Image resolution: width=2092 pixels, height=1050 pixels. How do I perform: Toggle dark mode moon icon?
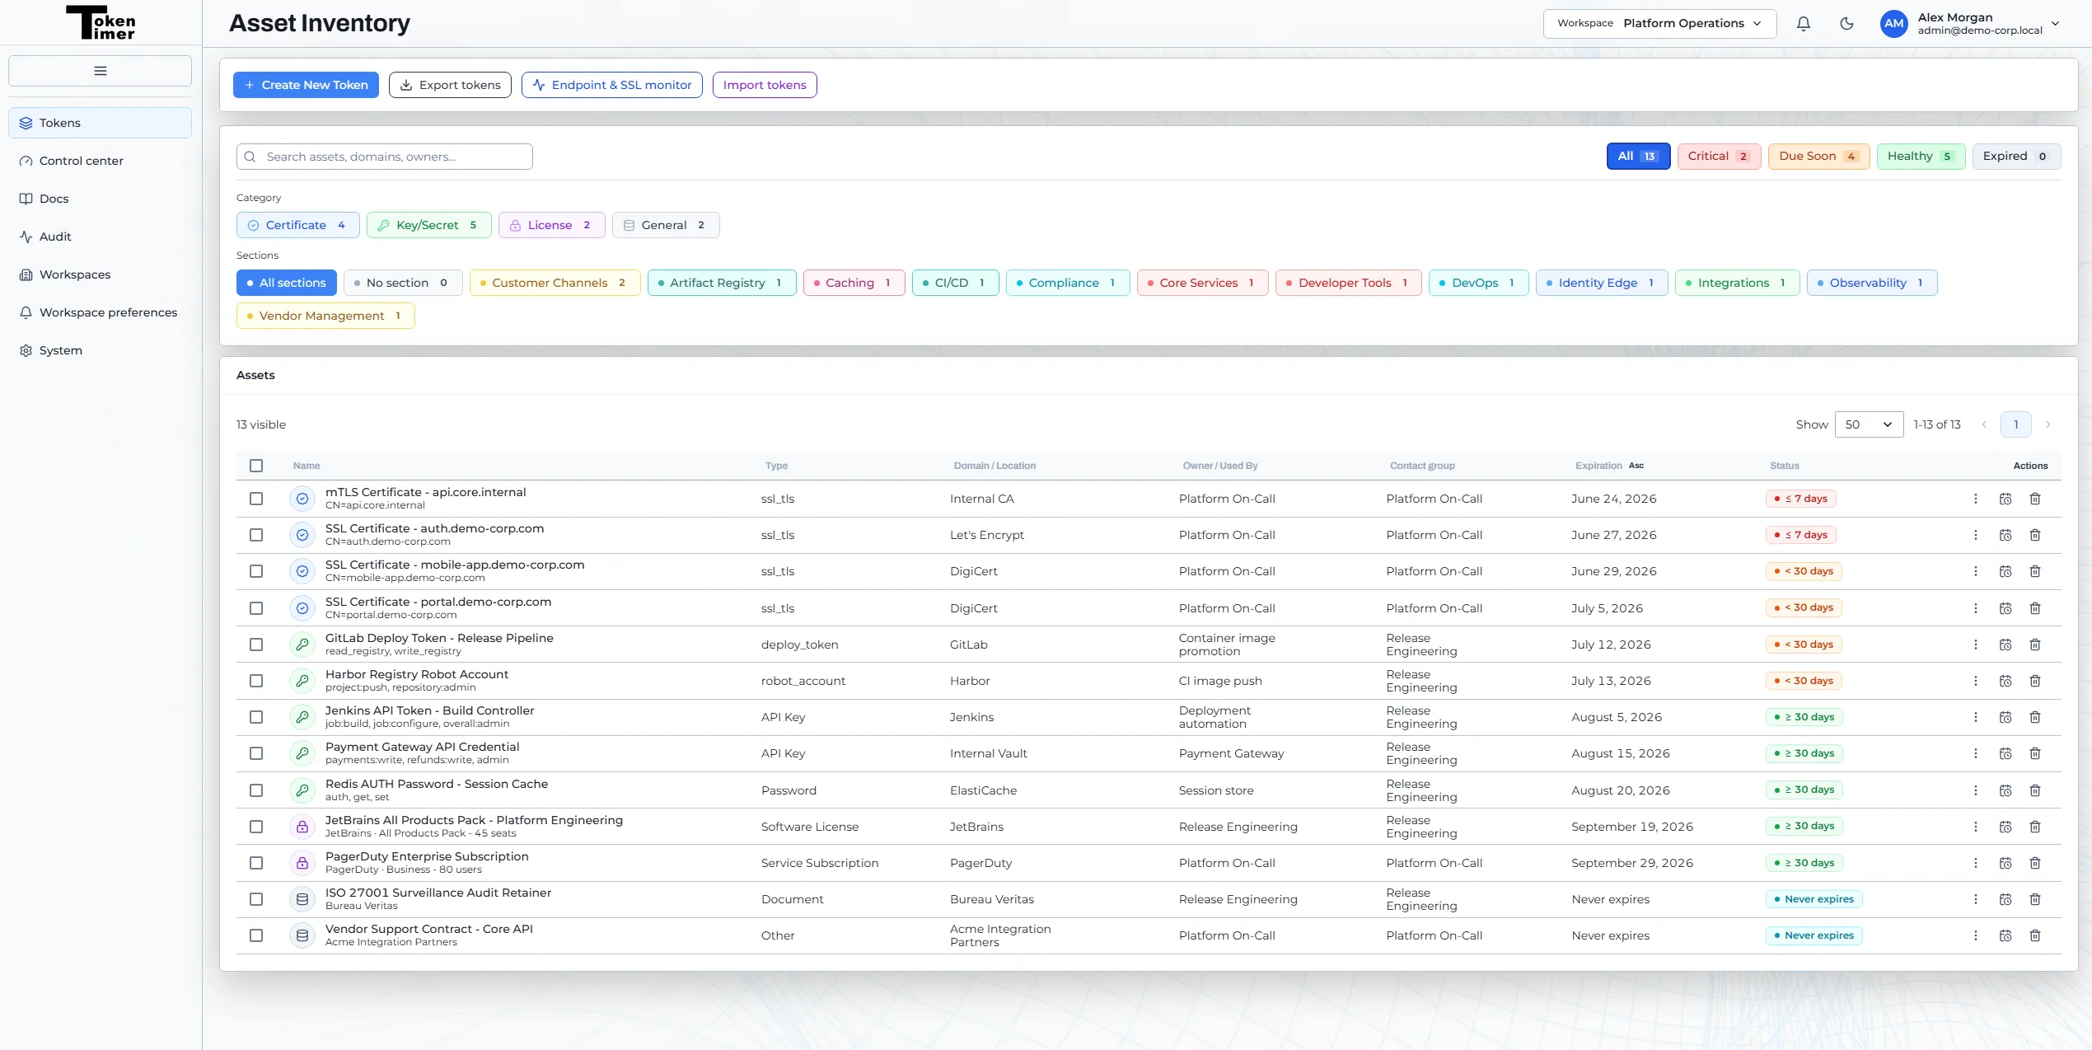[x=1846, y=24]
